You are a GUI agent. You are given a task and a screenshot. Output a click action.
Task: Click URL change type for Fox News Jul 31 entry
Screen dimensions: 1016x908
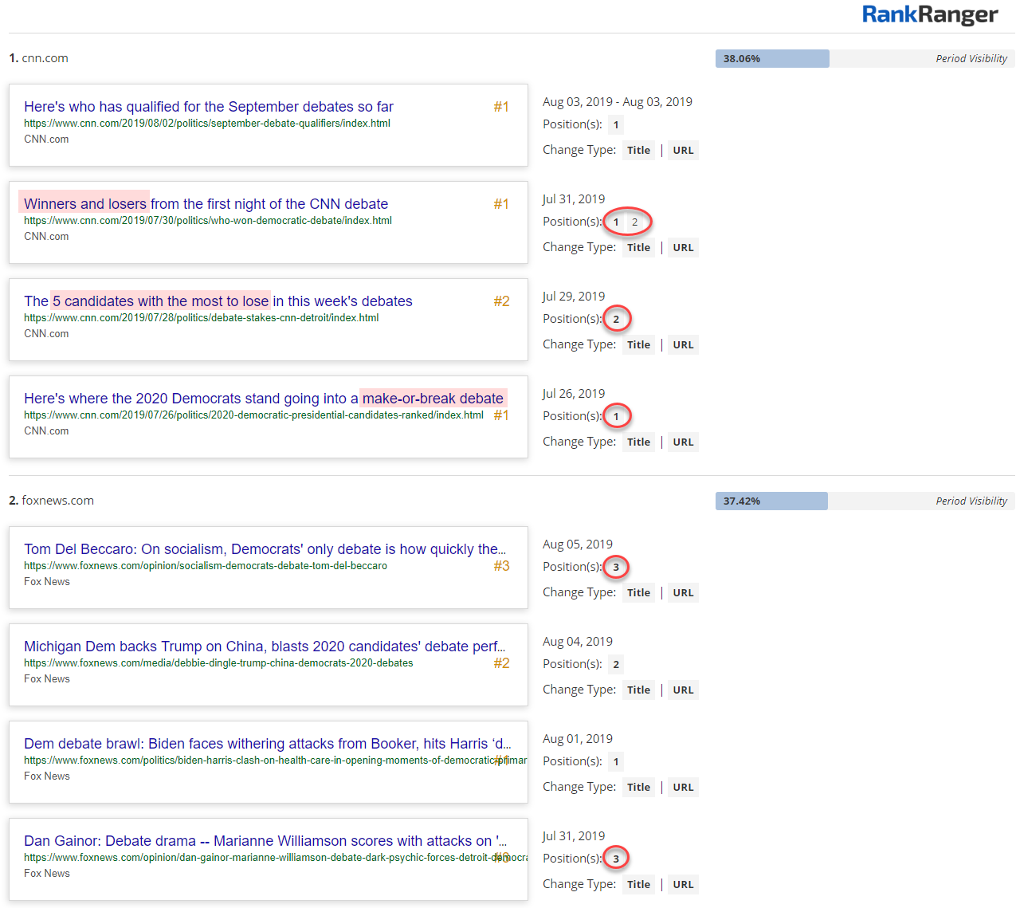(683, 884)
